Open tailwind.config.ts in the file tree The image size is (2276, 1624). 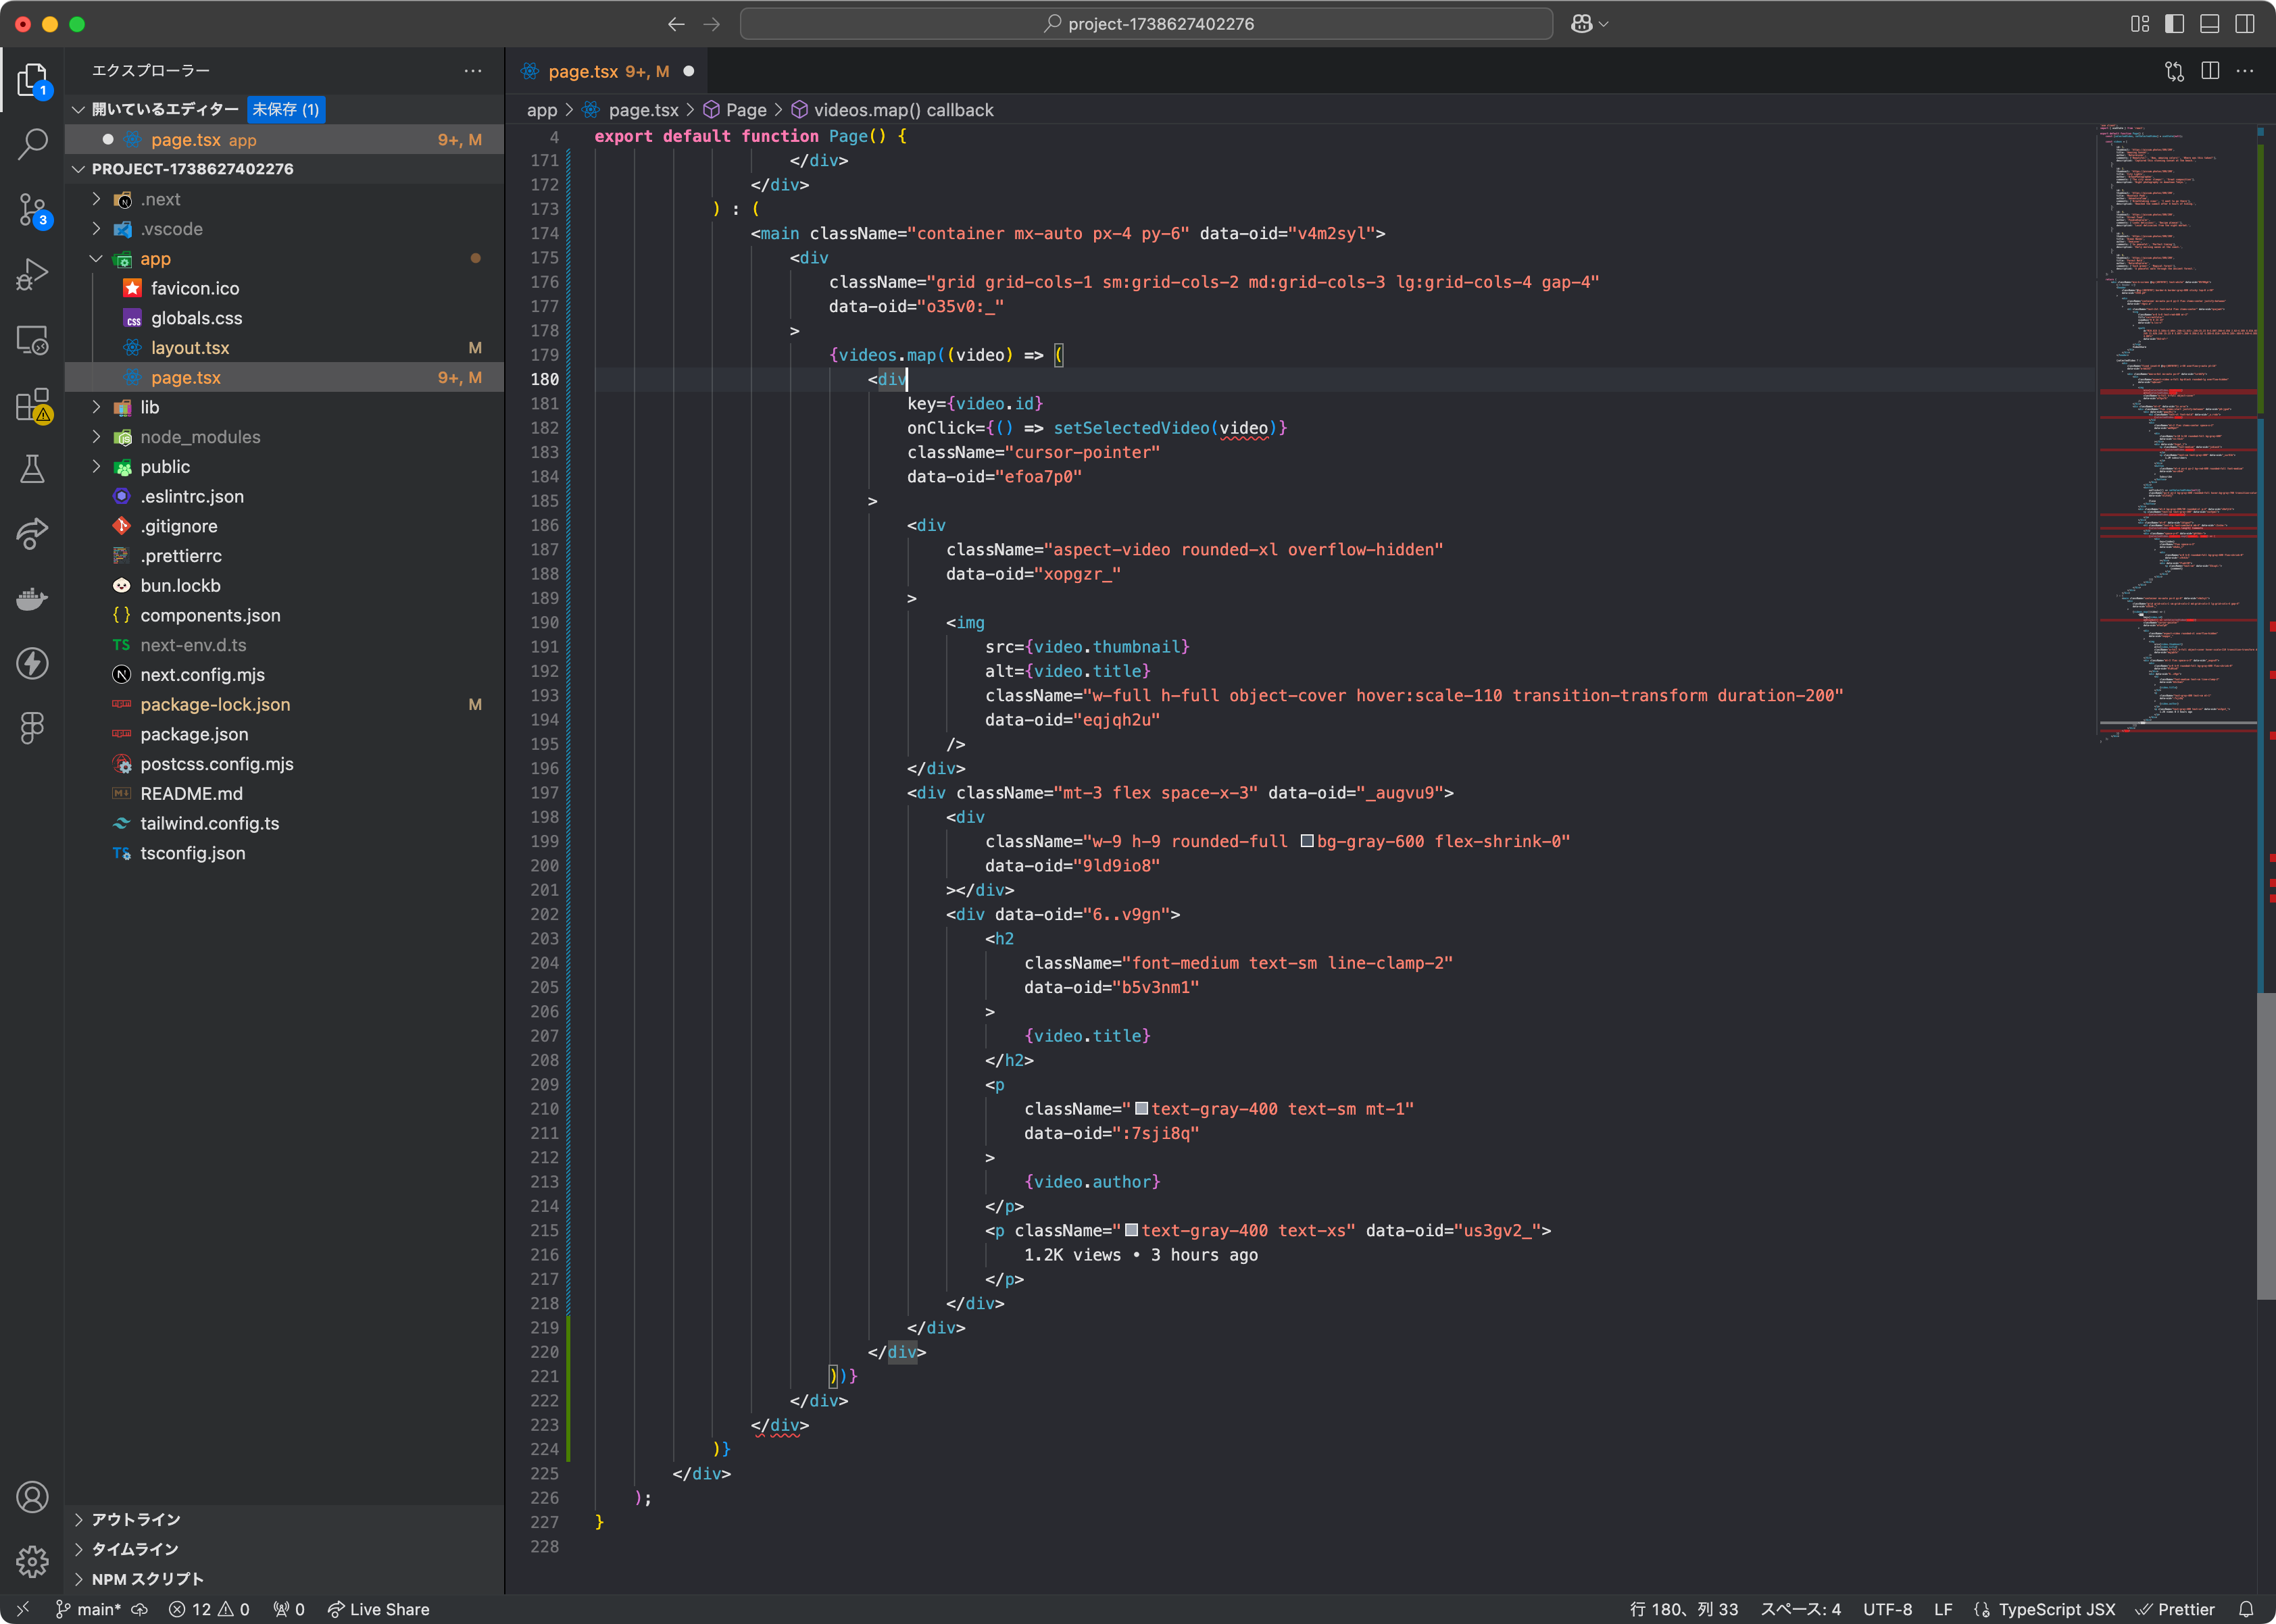209,823
